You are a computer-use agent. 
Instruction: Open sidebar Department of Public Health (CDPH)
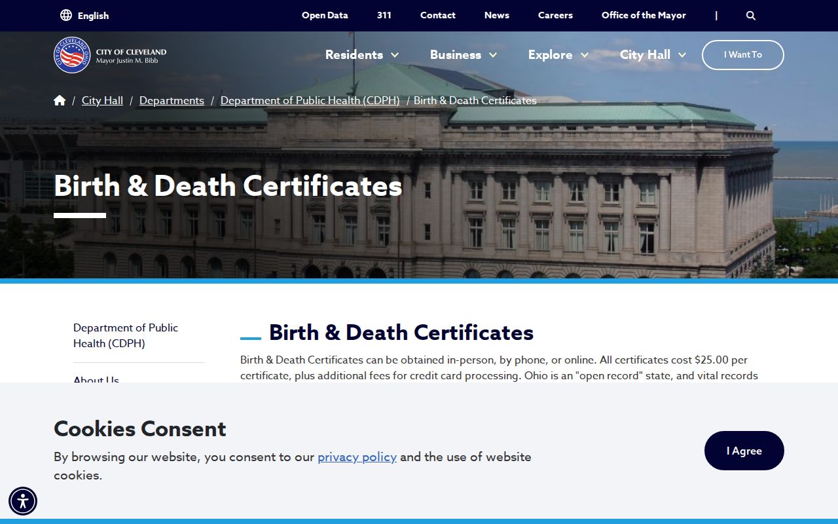point(126,335)
